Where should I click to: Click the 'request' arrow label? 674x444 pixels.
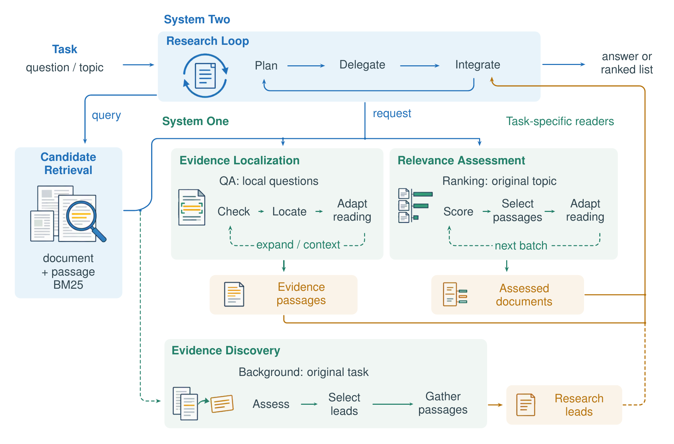tap(392, 114)
